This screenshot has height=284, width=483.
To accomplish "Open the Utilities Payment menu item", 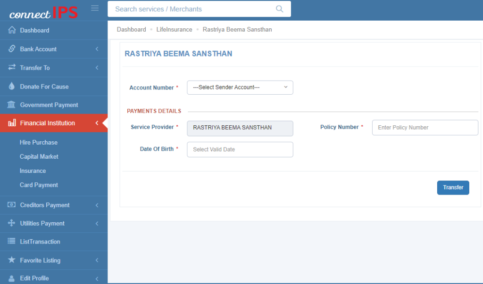I will click(x=54, y=223).
